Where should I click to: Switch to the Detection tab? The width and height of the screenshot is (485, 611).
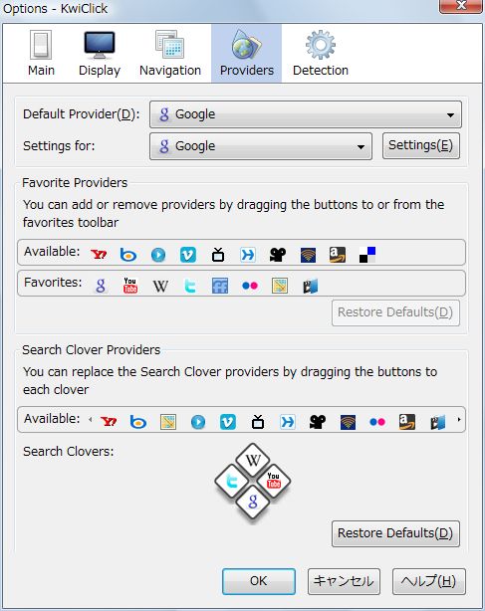pos(321,54)
